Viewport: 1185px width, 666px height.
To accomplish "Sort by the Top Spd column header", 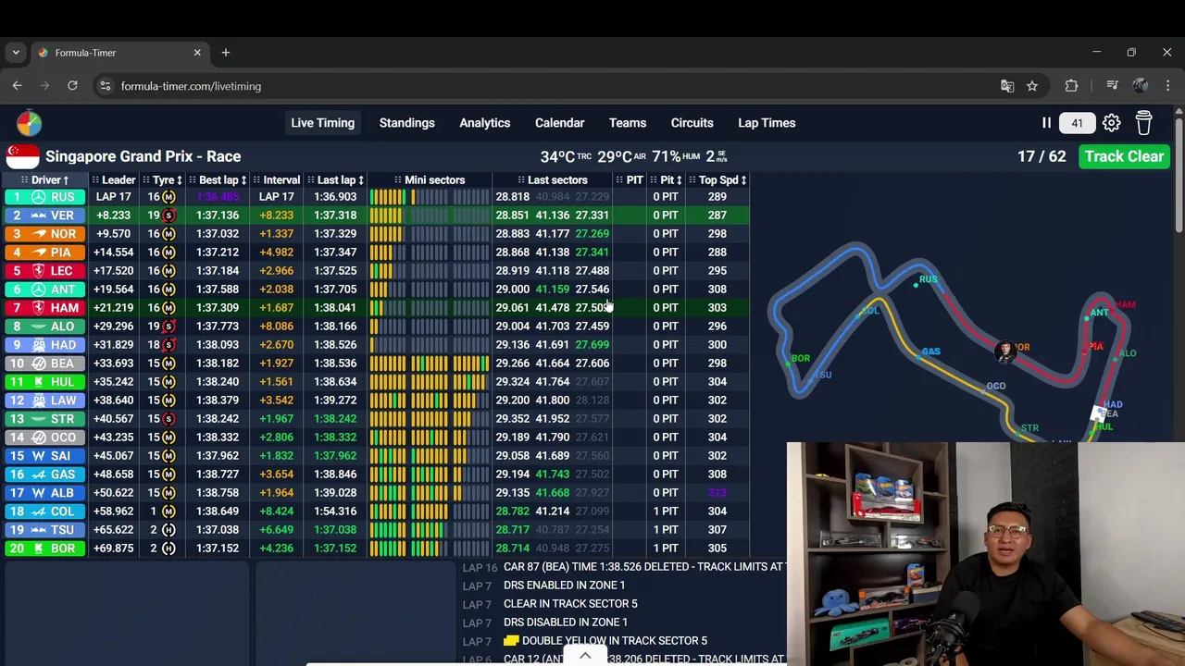I will (x=717, y=180).
